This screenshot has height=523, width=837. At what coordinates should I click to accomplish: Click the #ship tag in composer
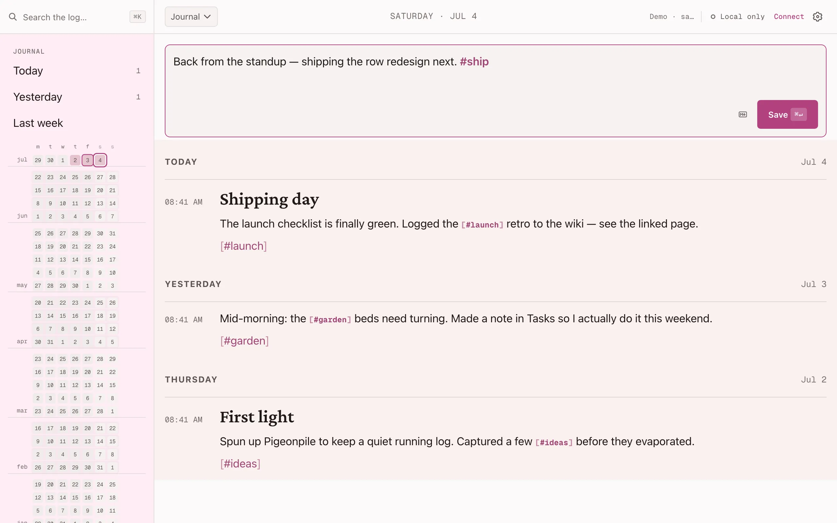pos(474,61)
